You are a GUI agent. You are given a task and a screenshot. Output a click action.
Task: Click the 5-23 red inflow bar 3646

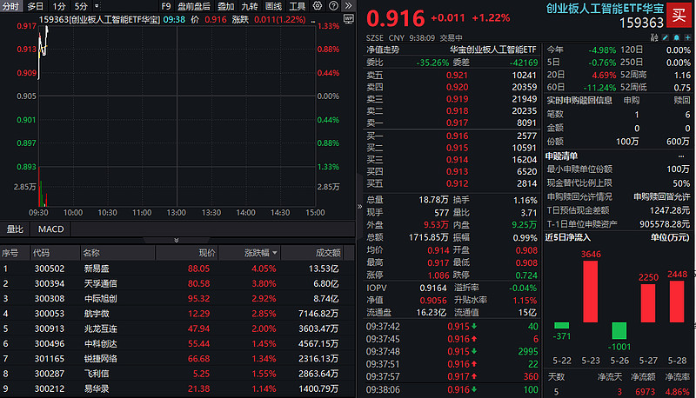tap(591, 291)
